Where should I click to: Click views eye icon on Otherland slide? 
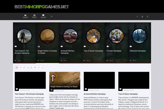click(133, 60)
